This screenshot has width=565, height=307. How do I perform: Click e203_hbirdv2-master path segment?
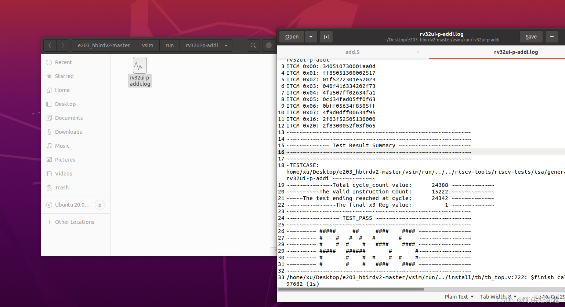click(x=104, y=45)
